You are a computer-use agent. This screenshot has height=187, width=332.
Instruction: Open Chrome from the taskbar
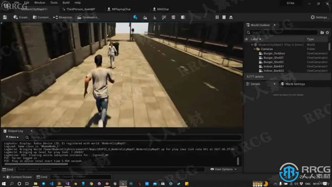pyautogui.click(x=91, y=183)
